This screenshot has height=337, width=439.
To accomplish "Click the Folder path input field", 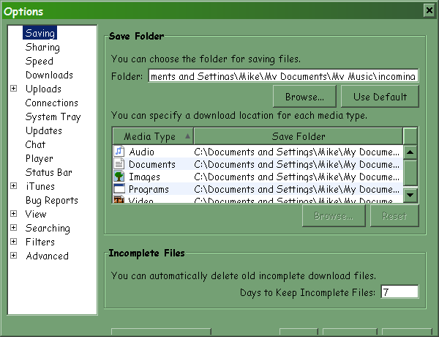I will click(x=283, y=75).
